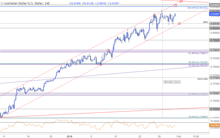
Task: Click the 0.76000 price scale tick
Action: [215, 101]
